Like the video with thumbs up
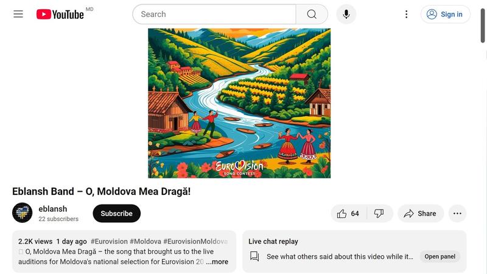 pyautogui.click(x=348, y=214)
